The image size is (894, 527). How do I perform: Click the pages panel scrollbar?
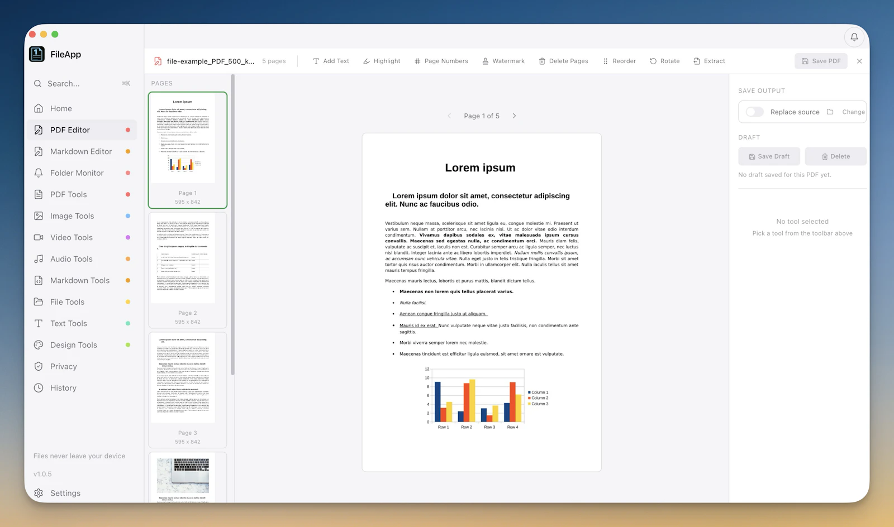pos(232,226)
